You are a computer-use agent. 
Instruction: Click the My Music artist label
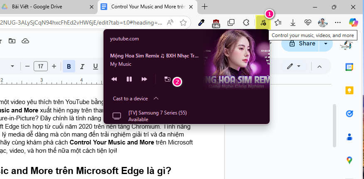[x=121, y=64]
